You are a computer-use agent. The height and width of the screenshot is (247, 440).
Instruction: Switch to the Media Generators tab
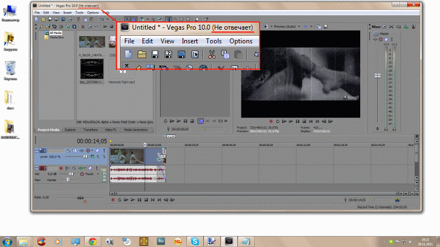[x=135, y=130]
